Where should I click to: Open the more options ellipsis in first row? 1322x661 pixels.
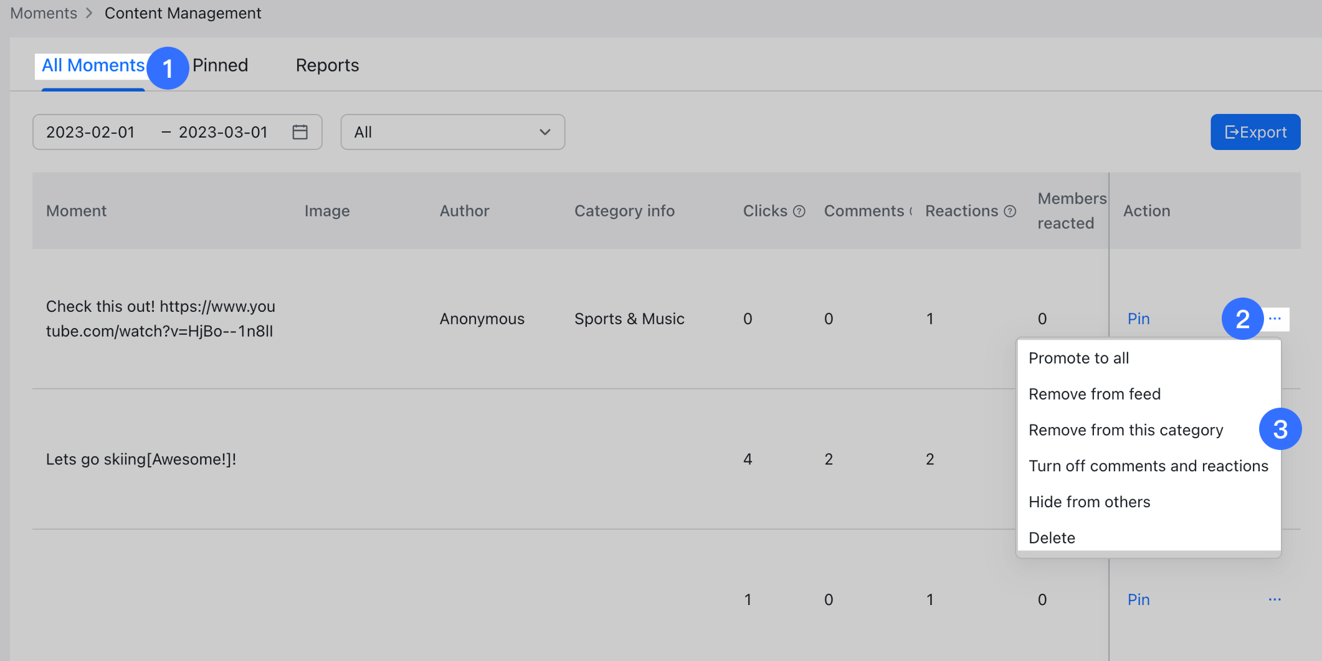[1275, 319]
